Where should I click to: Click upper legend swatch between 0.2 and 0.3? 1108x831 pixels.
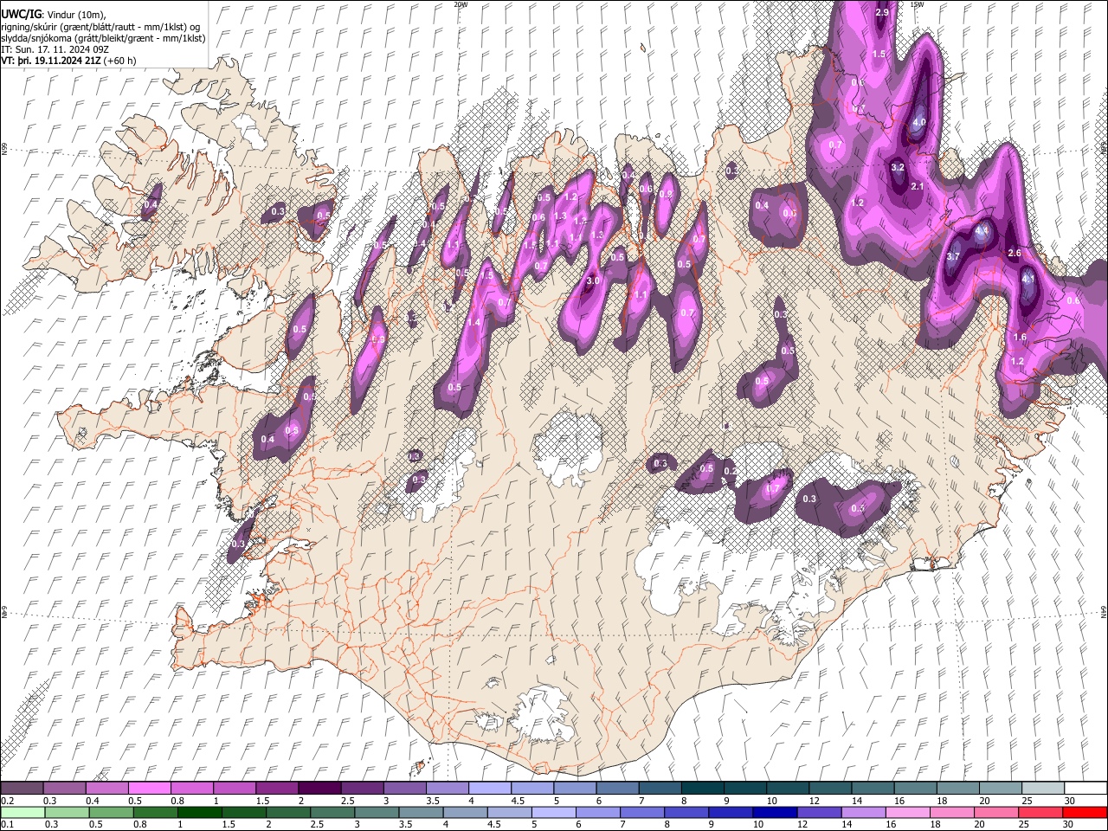tap(22, 789)
